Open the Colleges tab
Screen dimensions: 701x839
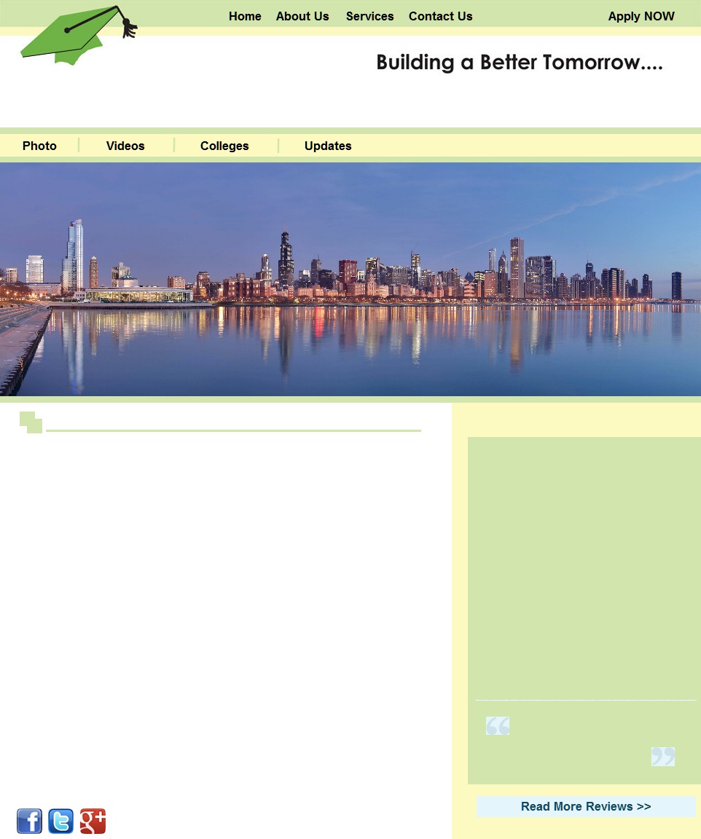224,146
